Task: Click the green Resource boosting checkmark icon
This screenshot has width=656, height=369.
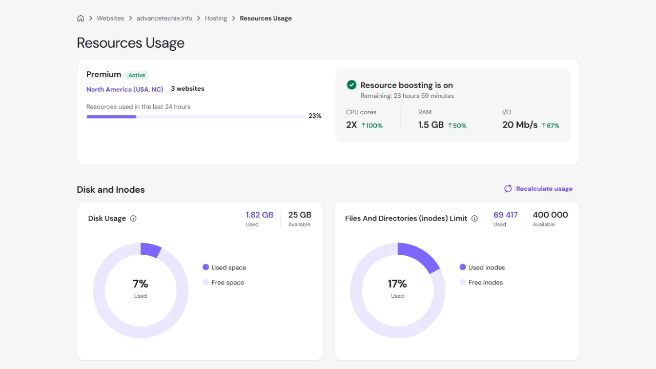Action: point(351,85)
